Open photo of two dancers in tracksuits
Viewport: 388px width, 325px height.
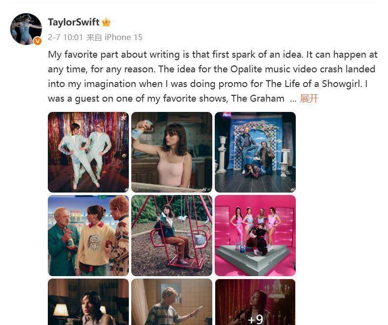(x=88, y=152)
